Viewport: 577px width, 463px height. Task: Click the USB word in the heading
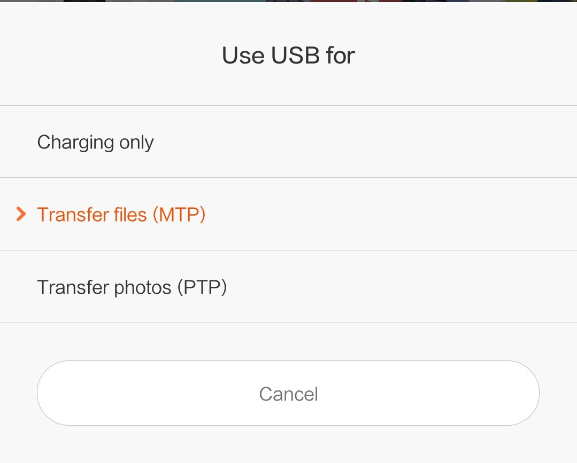pyautogui.click(x=295, y=56)
